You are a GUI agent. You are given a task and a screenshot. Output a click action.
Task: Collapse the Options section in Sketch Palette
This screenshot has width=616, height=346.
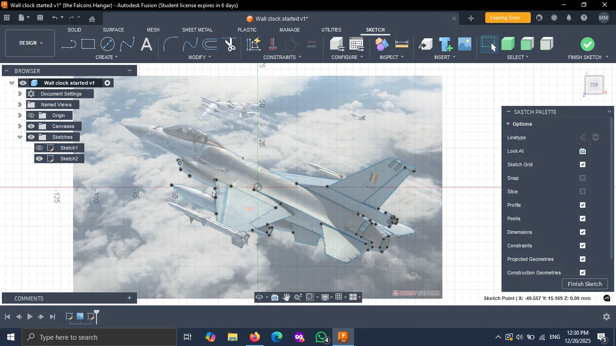pyautogui.click(x=508, y=124)
